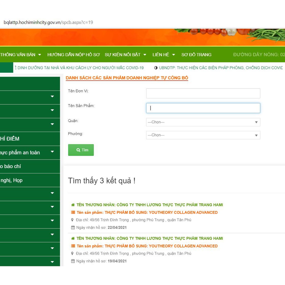285x285 pixels.
Task: Click half-circle icon before UBNDTP ticker headline
Action: click(156, 68)
